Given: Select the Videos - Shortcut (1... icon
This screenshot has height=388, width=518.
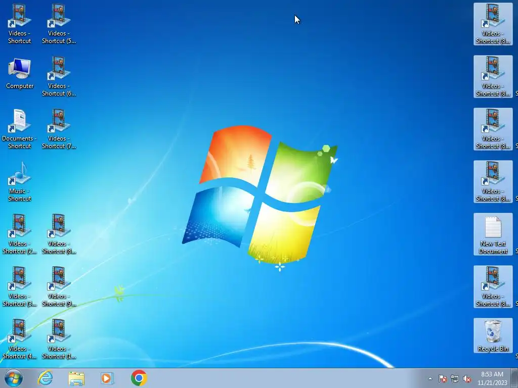Looking at the screenshot, I should (x=59, y=339).
